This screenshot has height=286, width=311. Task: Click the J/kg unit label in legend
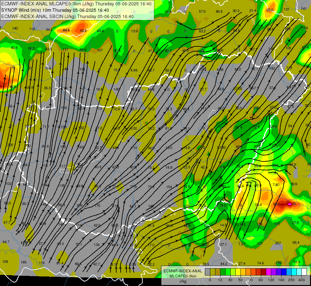(183, 281)
